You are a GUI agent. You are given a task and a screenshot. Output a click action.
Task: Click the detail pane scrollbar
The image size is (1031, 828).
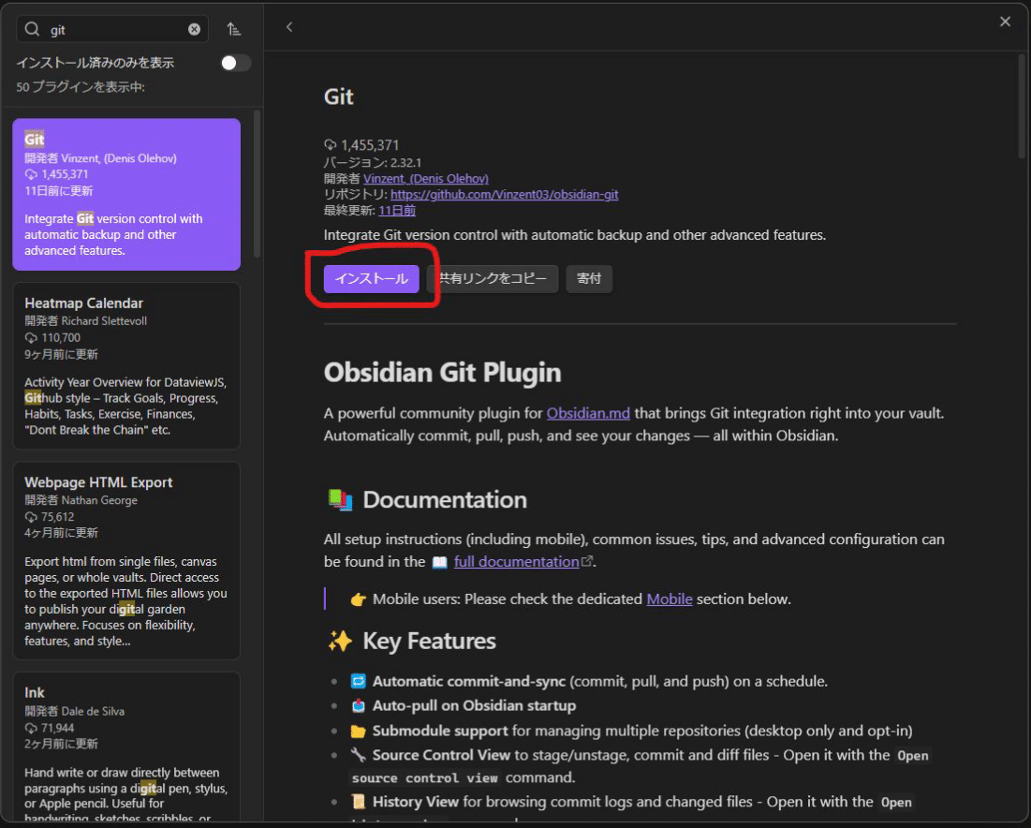pyautogui.click(x=1022, y=105)
